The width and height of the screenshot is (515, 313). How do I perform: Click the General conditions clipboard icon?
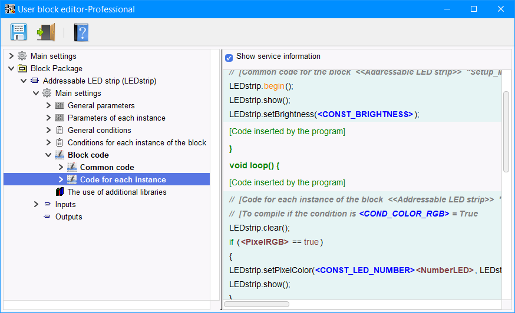coord(60,131)
